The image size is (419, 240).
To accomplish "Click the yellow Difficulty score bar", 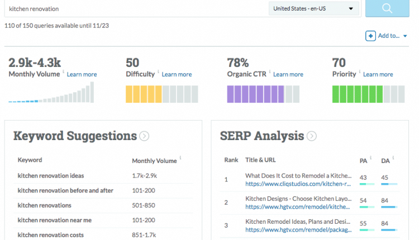I will [161, 94].
